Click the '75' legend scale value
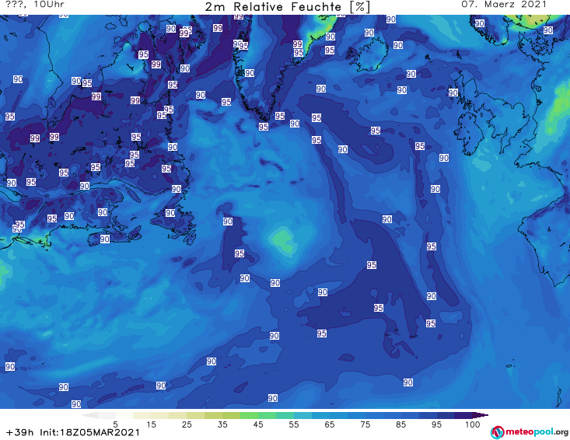The width and height of the screenshot is (570, 440). tap(365, 424)
